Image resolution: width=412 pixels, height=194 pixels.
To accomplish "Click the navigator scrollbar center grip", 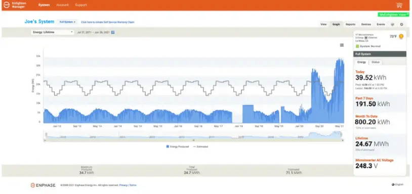I will [x=194, y=140].
